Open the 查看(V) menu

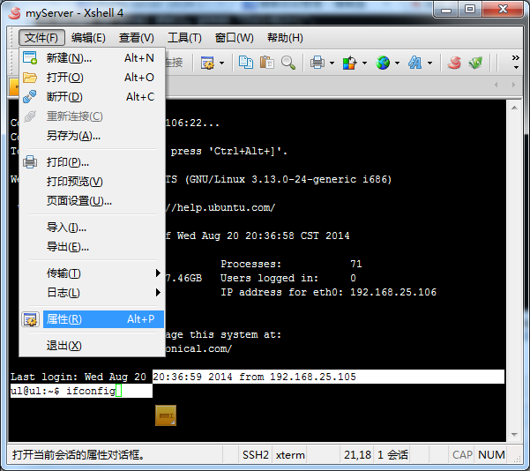click(136, 38)
